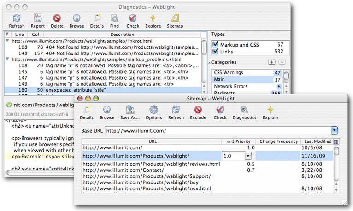Click Last Modified column header
The image size is (353, 211).
[318, 141]
